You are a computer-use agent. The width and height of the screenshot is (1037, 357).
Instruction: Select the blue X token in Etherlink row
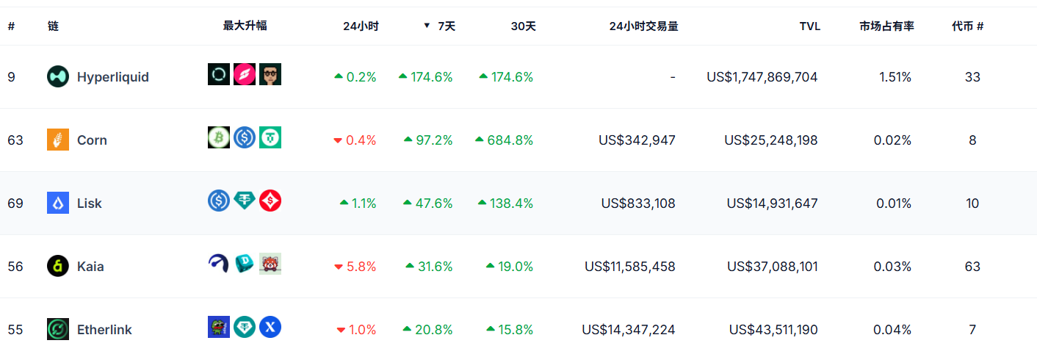point(270,327)
